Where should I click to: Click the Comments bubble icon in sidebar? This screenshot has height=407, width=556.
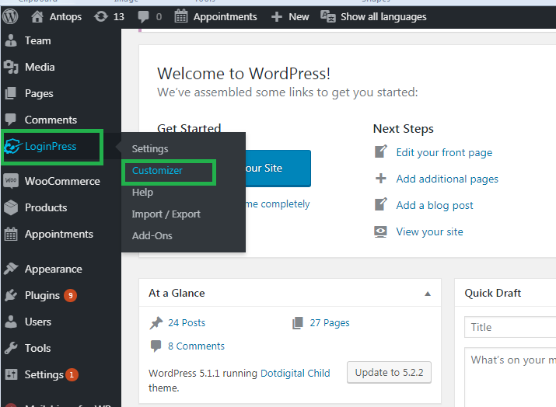coord(11,120)
